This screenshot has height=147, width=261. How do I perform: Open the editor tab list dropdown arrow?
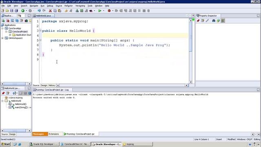tap(193, 16)
